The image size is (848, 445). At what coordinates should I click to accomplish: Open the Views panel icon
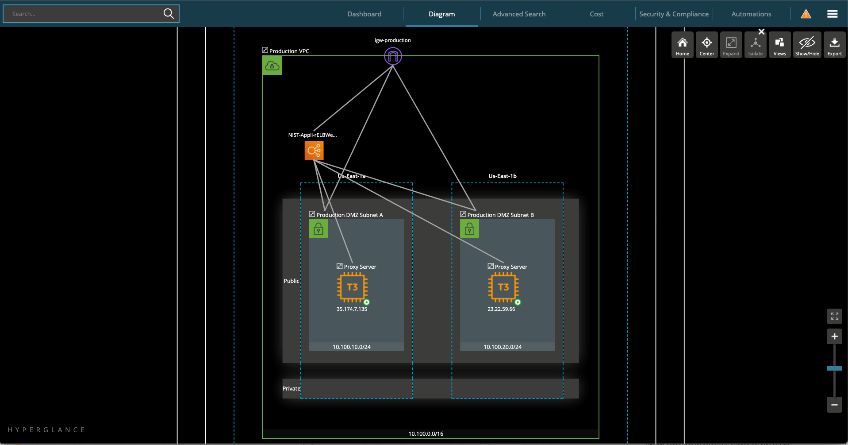(x=779, y=45)
